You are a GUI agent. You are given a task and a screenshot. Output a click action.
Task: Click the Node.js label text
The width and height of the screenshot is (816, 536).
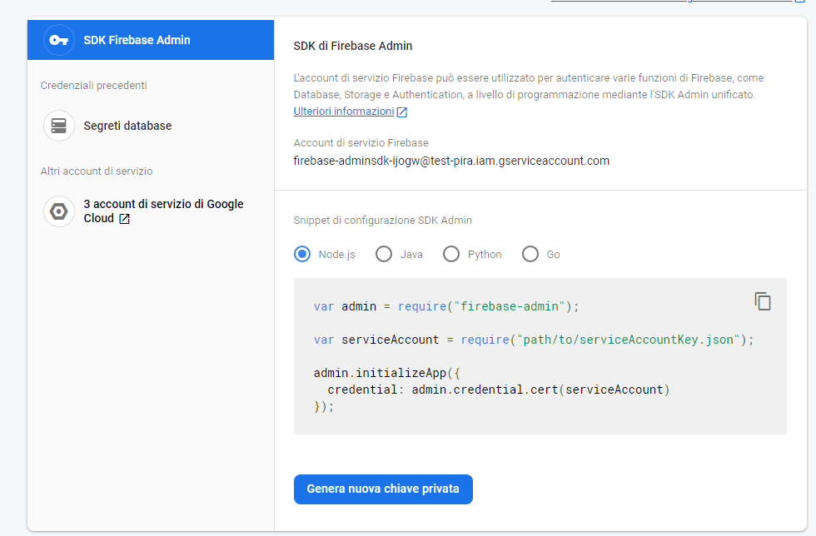[x=336, y=255]
